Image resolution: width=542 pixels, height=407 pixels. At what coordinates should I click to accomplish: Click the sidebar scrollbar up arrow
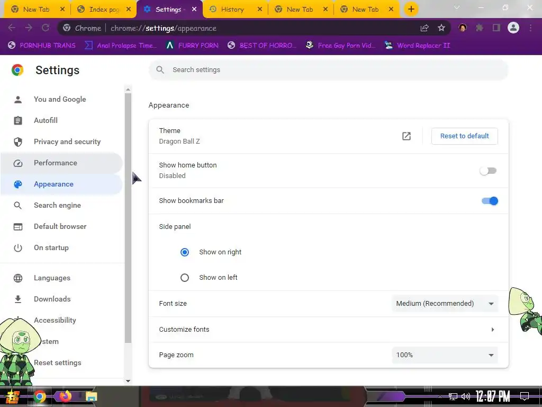[x=128, y=90]
